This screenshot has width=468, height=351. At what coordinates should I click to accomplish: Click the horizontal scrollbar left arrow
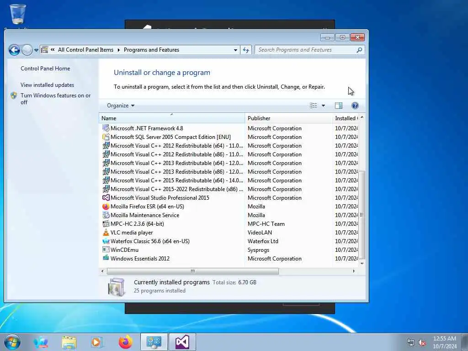tap(102, 271)
